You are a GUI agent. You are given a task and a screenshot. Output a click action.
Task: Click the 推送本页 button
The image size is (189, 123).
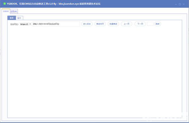[x=100, y=24]
